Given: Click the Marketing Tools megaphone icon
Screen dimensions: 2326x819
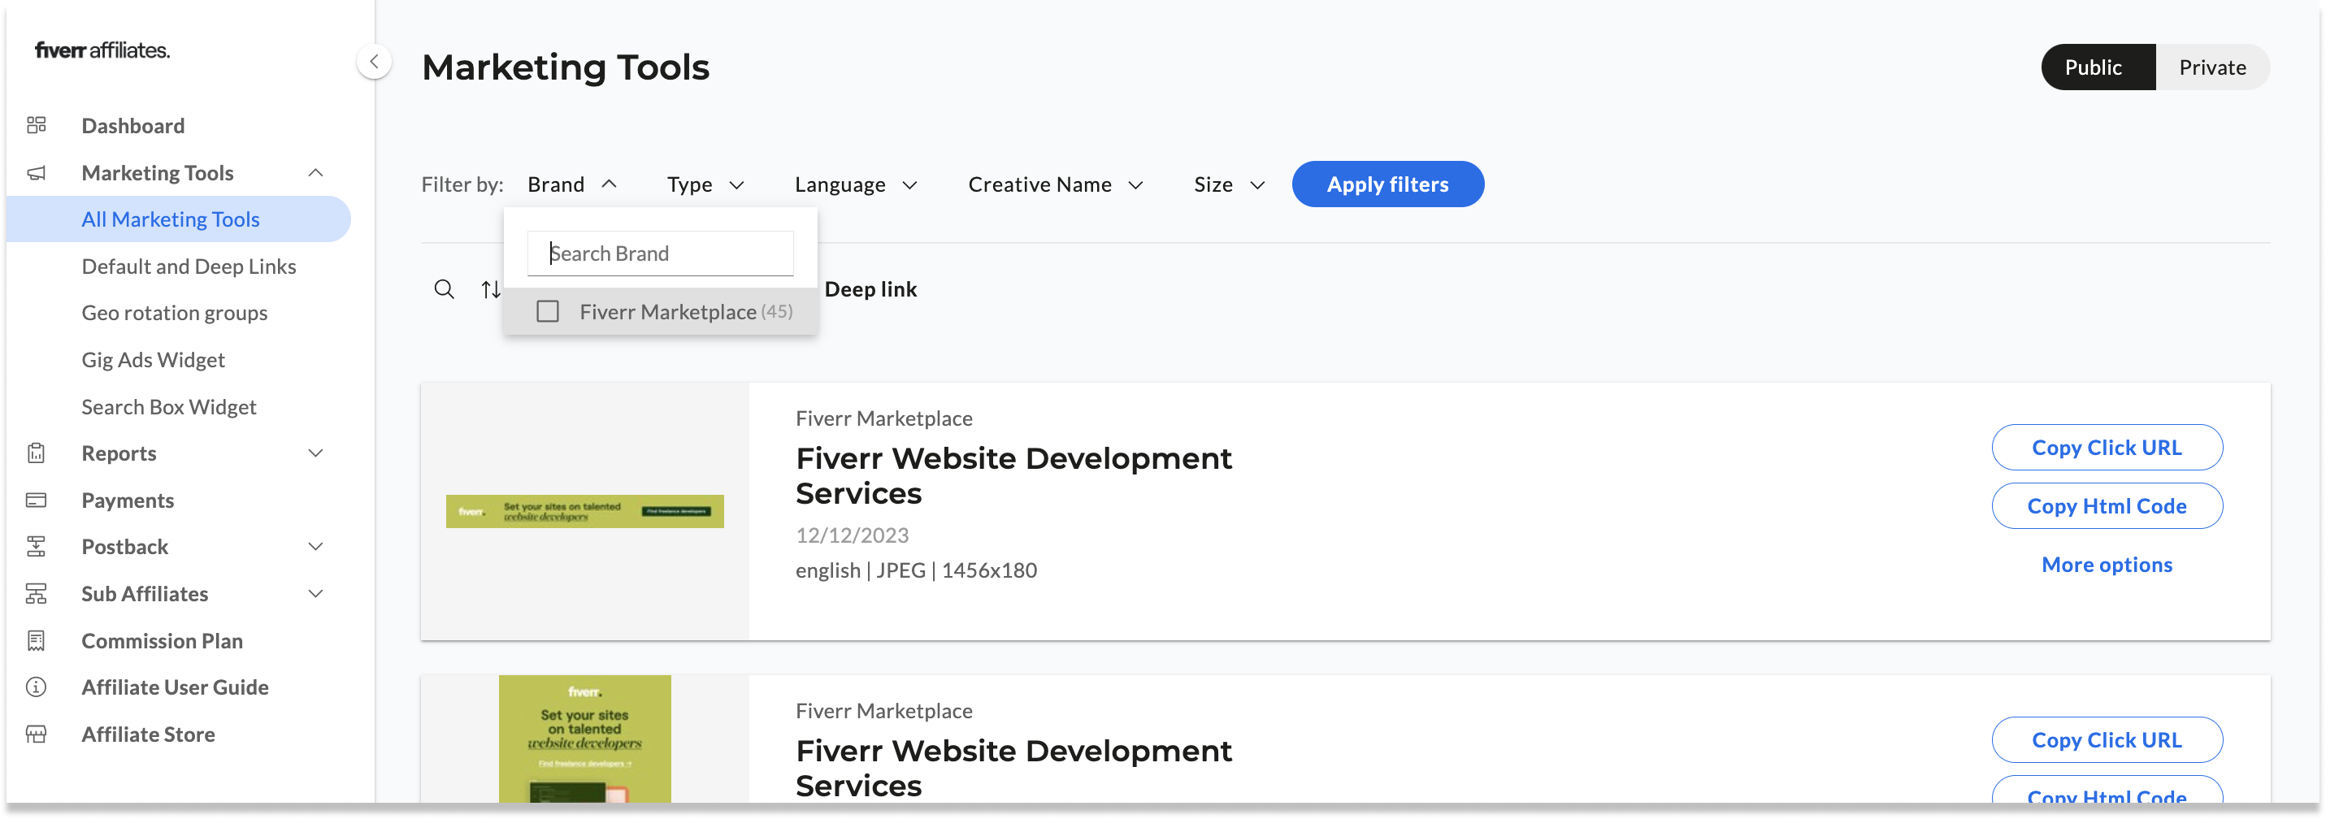Looking at the screenshot, I should 36,172.
